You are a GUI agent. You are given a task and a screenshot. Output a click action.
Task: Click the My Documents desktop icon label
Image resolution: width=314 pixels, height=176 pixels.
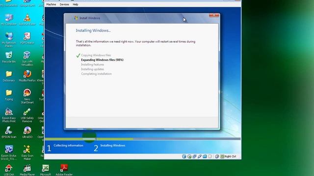(x=9, y=5)
